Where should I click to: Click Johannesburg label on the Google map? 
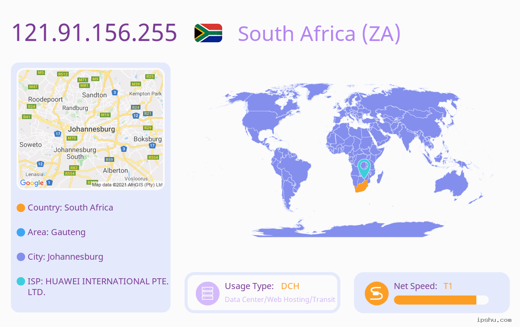[92, 129]
